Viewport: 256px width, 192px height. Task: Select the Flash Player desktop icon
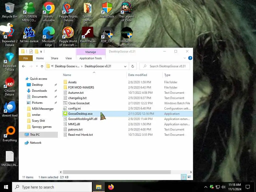88,35
